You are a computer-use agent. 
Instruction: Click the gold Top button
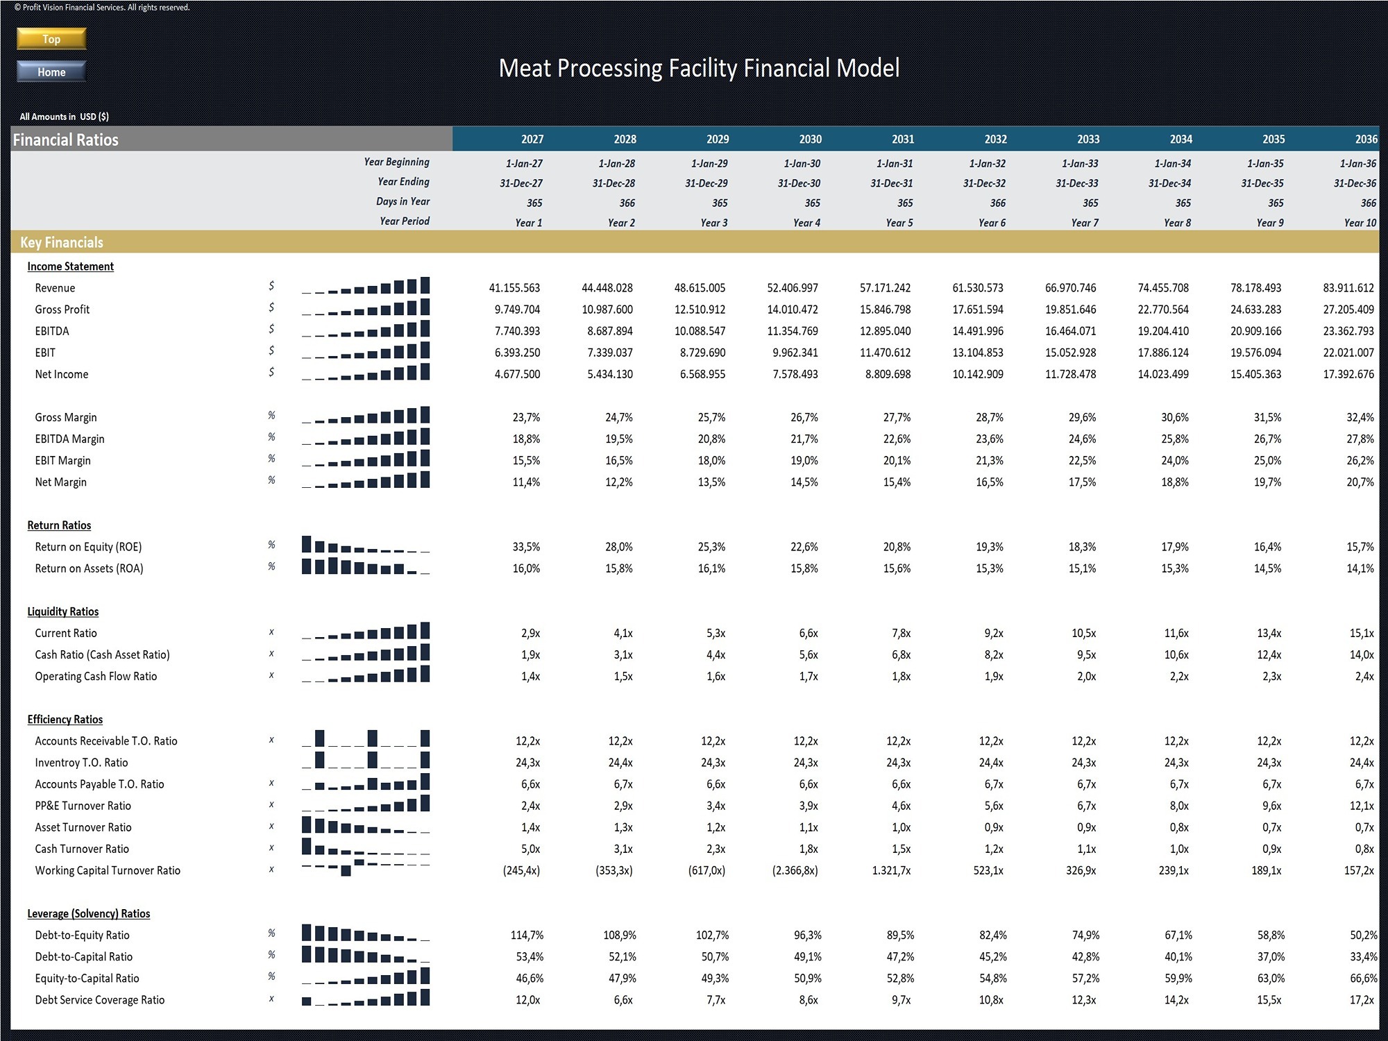(51, 39)
